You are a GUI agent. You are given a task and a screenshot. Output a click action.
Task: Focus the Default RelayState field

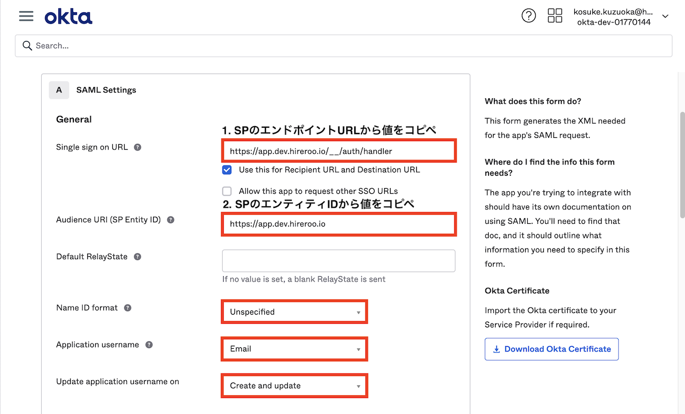pyautogui.click(x=339, y=261)
